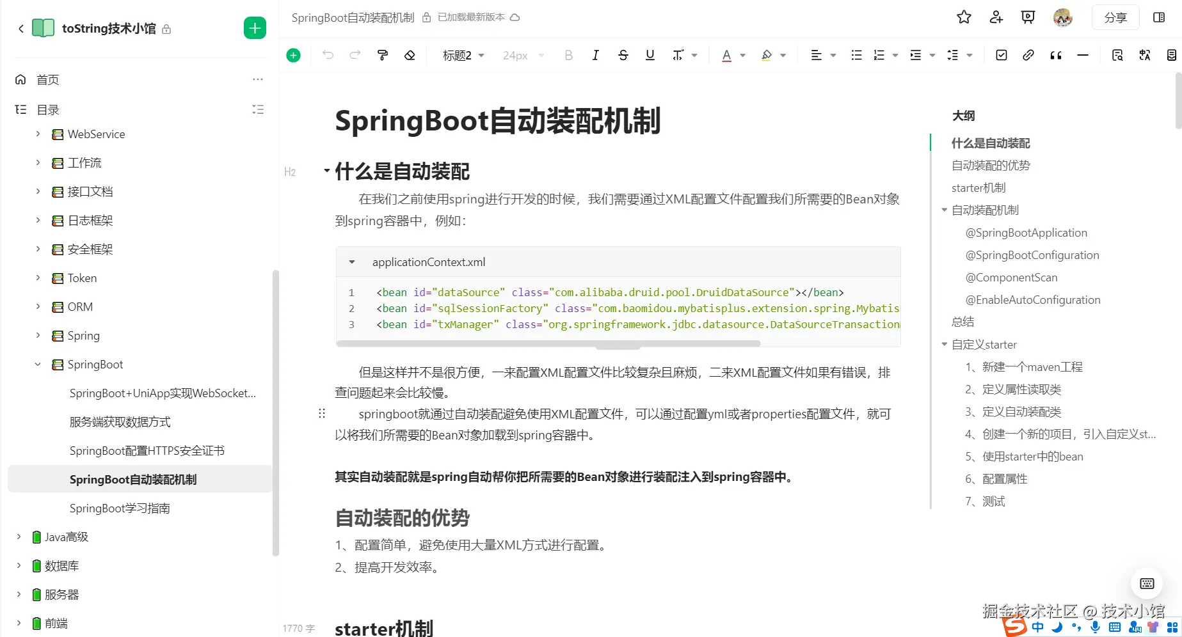The image size is (1182, 637).
Task: Start presentation mode icon
Action: (x=1028, y=17)
